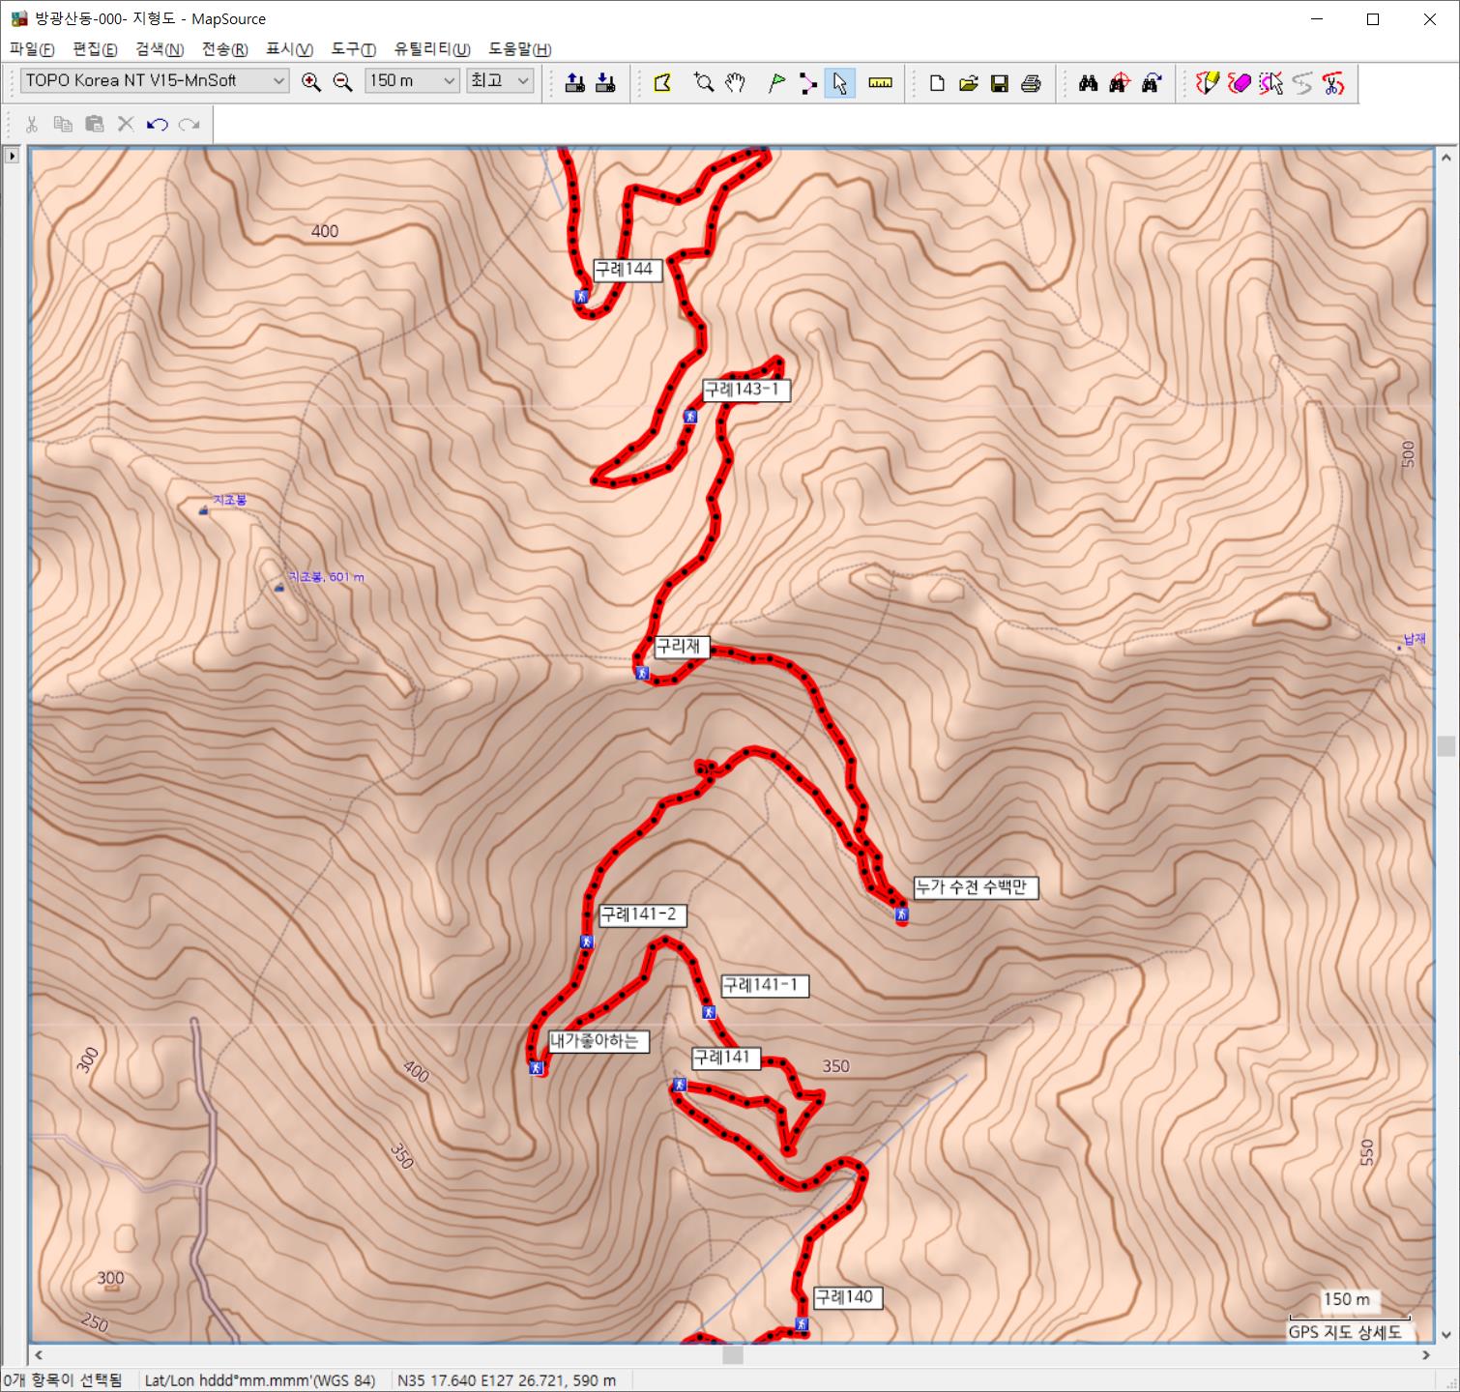The height and width of the screenshot is (1392, 1460).
Task: Open the 150 m zoom scale dropdown
Action: pyautogui.click(x=412, y=81)
